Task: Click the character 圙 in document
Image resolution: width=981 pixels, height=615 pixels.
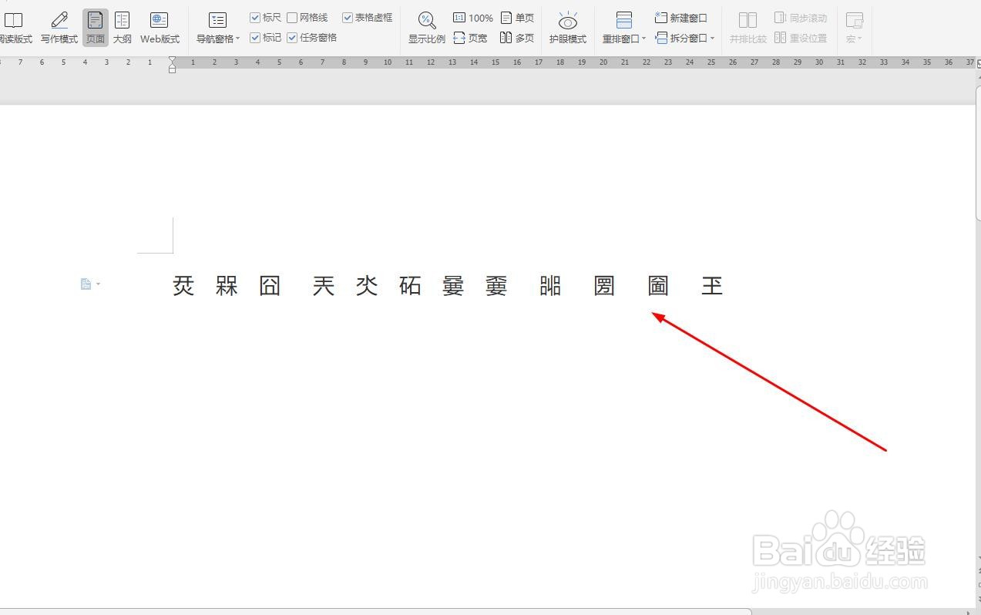Action: (658, 286)
